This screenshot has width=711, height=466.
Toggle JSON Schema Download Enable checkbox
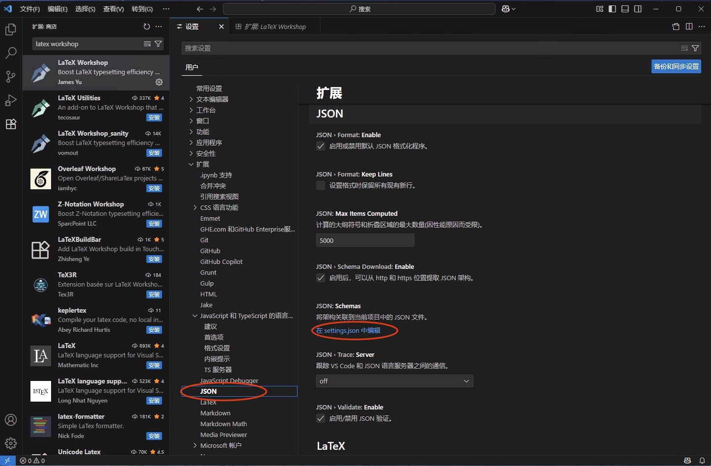point(321,278)
